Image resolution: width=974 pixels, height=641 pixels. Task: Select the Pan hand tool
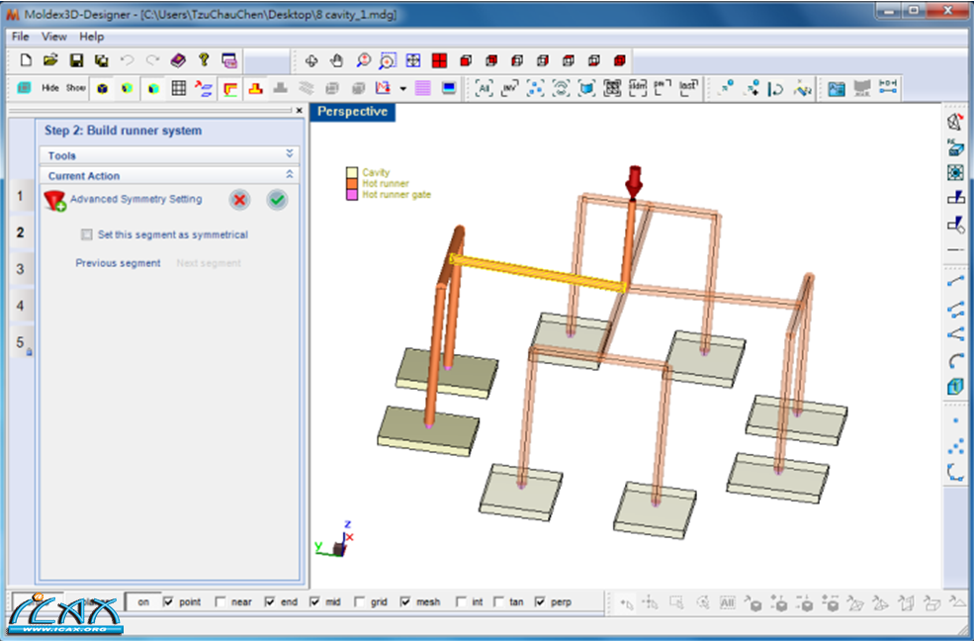pyautogui.click(x=337, y=60)
